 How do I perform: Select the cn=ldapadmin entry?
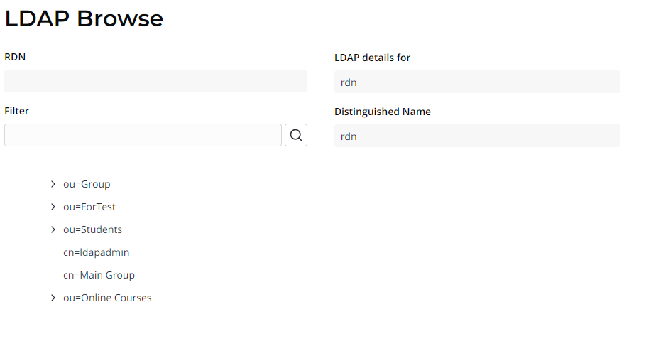(x=96, y=252)
